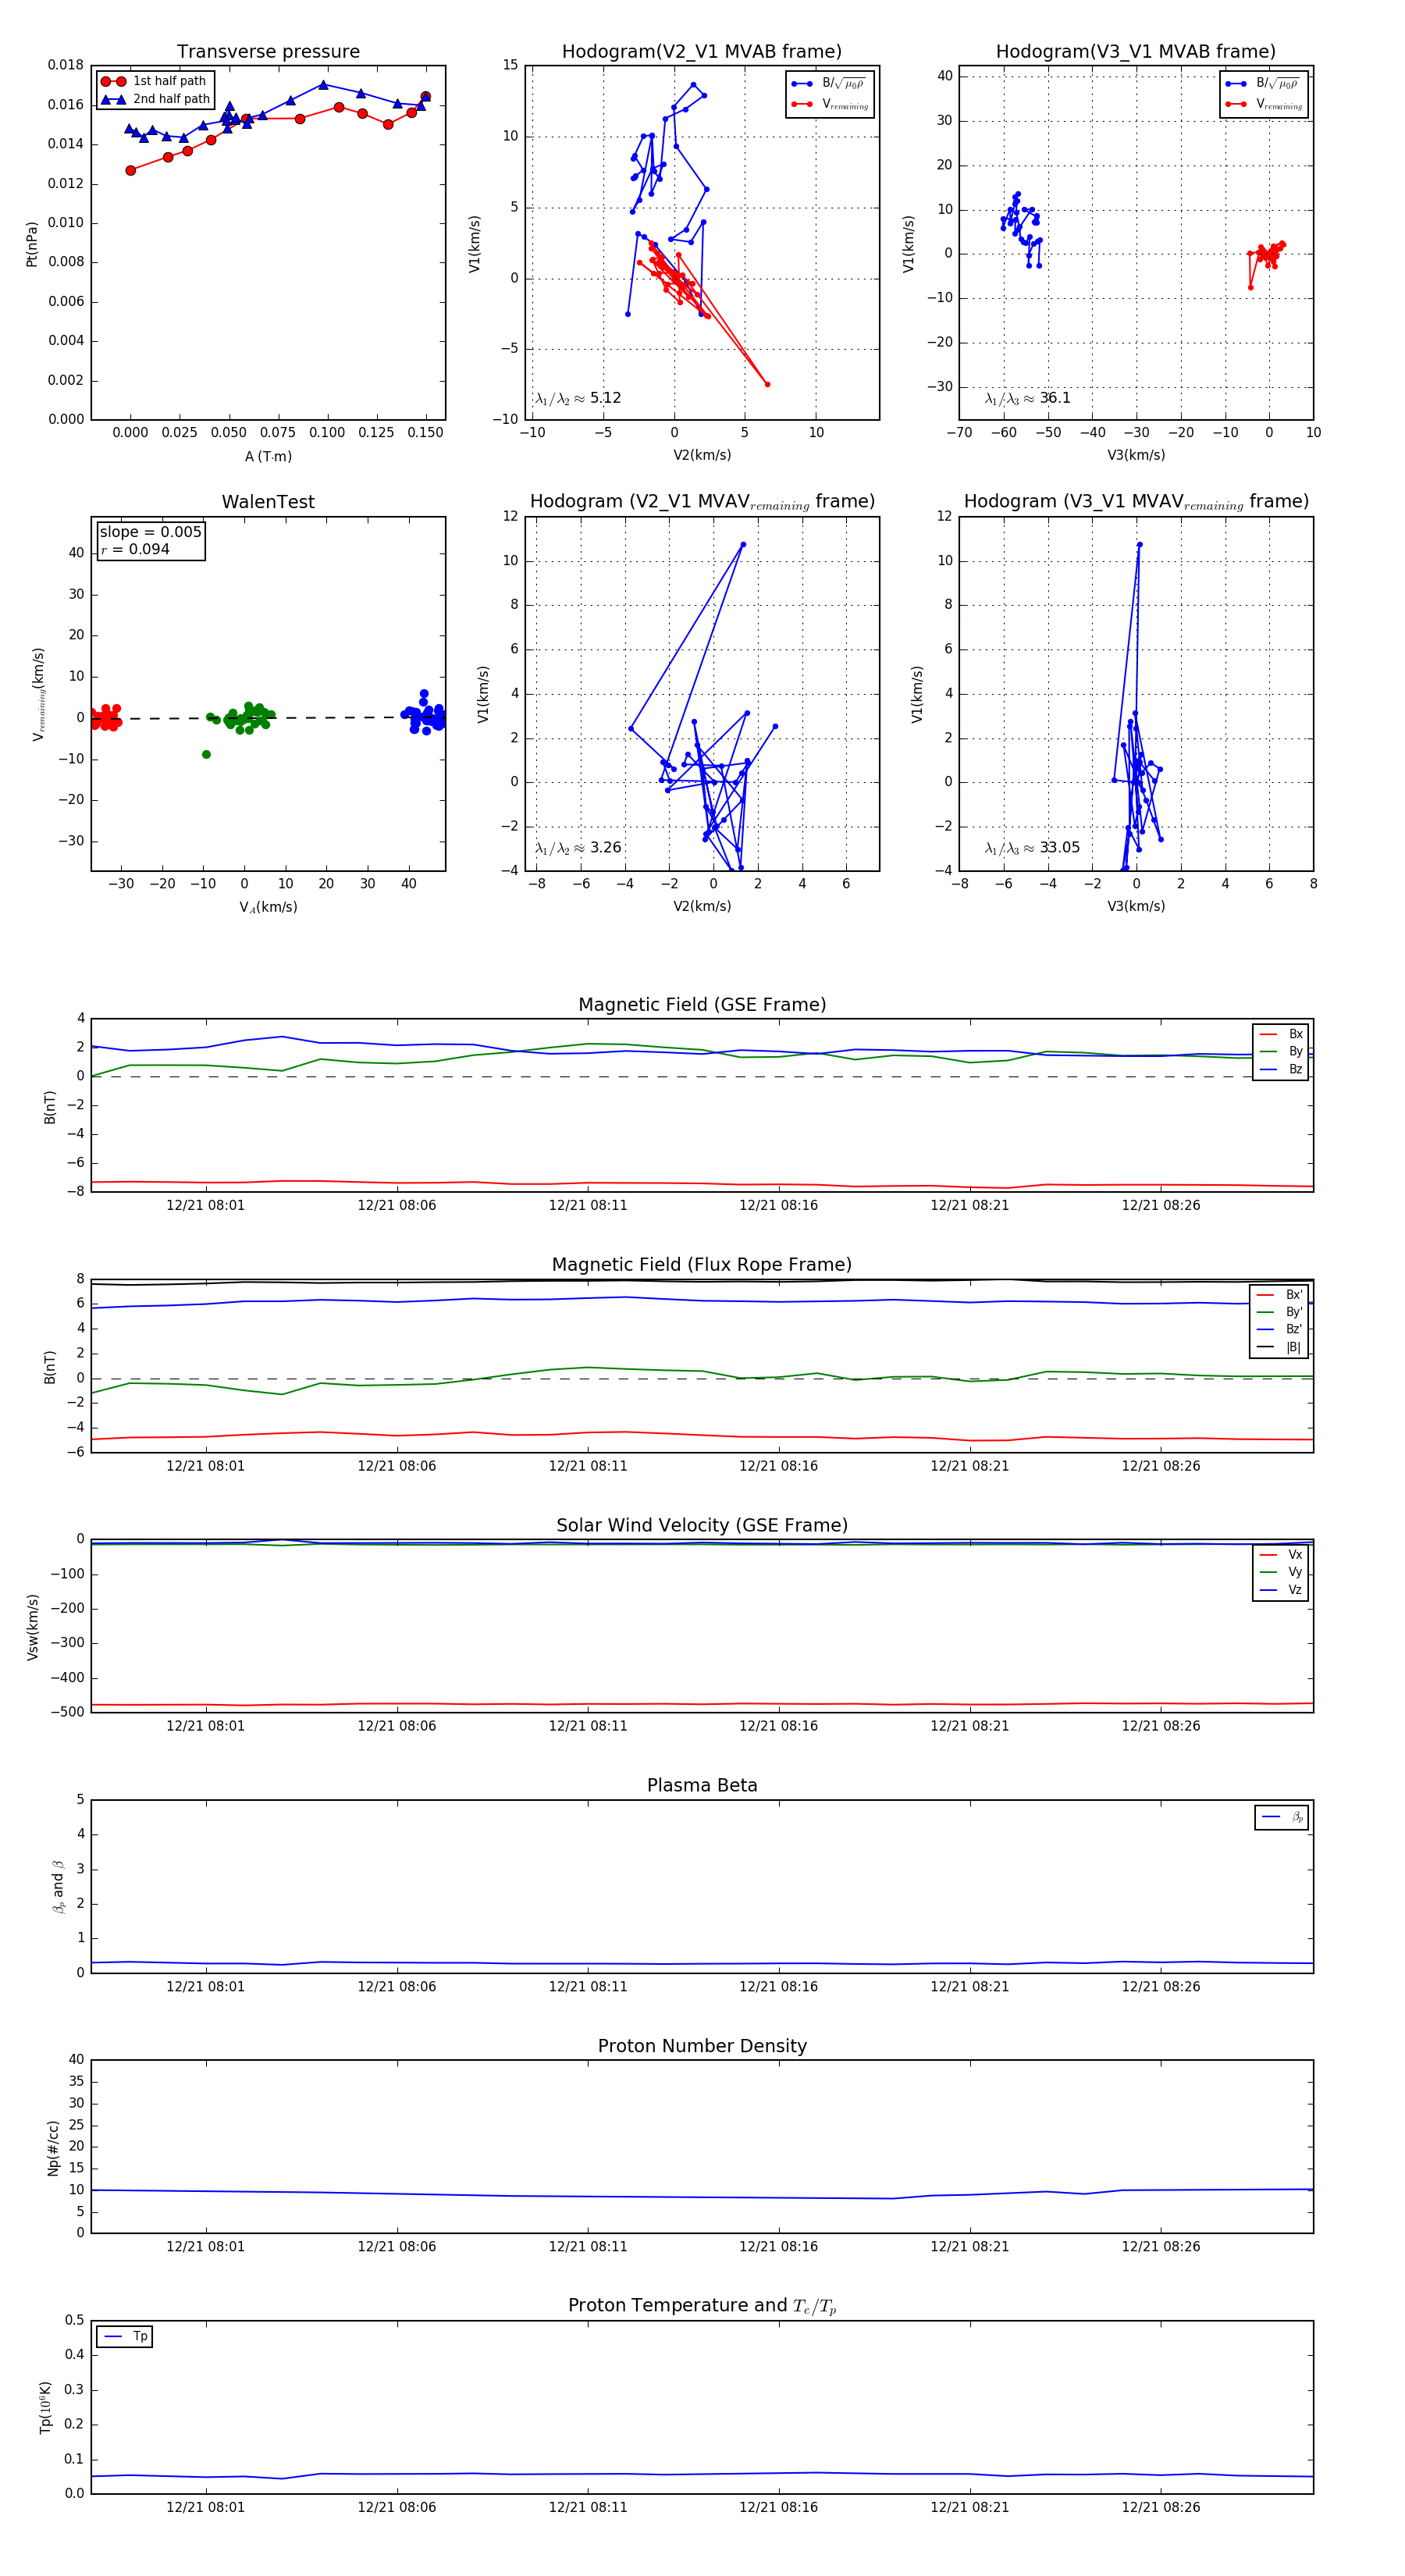Click the V_remaining(km/s) y-axis label of WalenTest
1405x2576 pixels.
tap(39, 694)
